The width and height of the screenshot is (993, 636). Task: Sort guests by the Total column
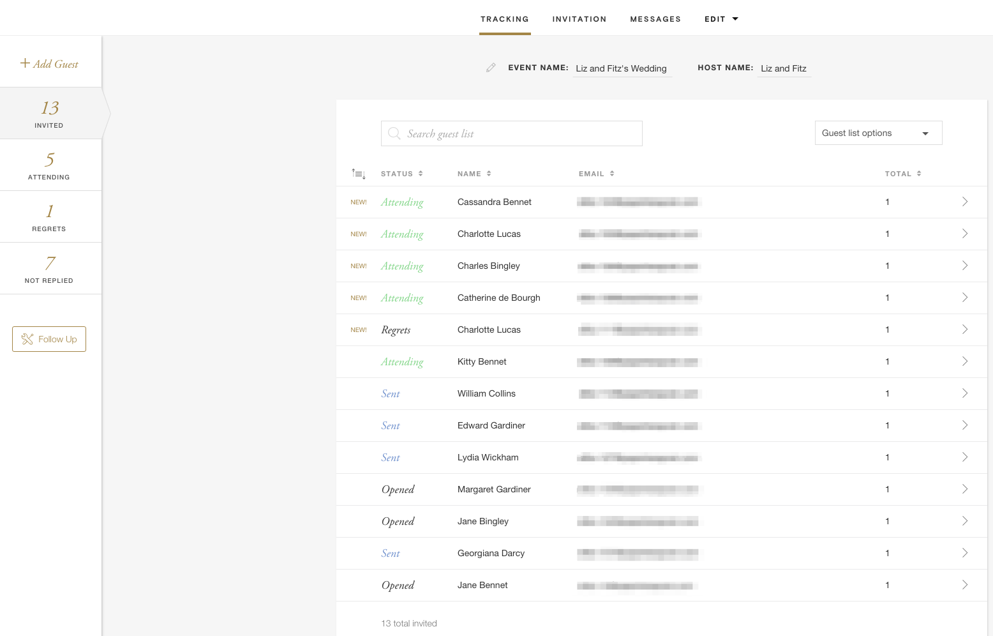tap(902, 174)
